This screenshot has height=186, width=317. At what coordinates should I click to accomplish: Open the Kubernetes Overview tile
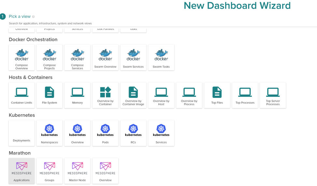click(x=78, y=133)
